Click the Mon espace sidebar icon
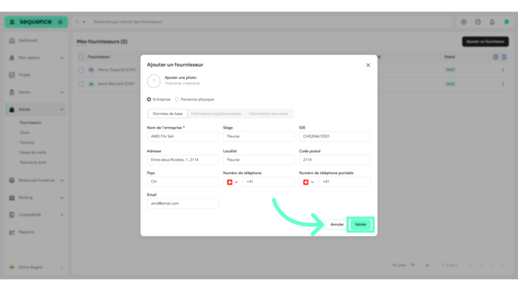Screen dimensions: 518x291 pyautogui.click(x=12, y=58)
